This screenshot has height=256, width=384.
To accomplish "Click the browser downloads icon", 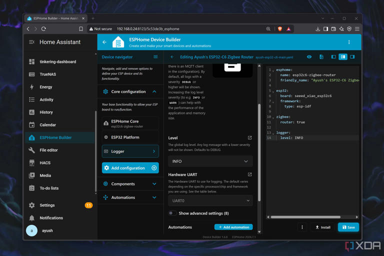I will (318, 29).
